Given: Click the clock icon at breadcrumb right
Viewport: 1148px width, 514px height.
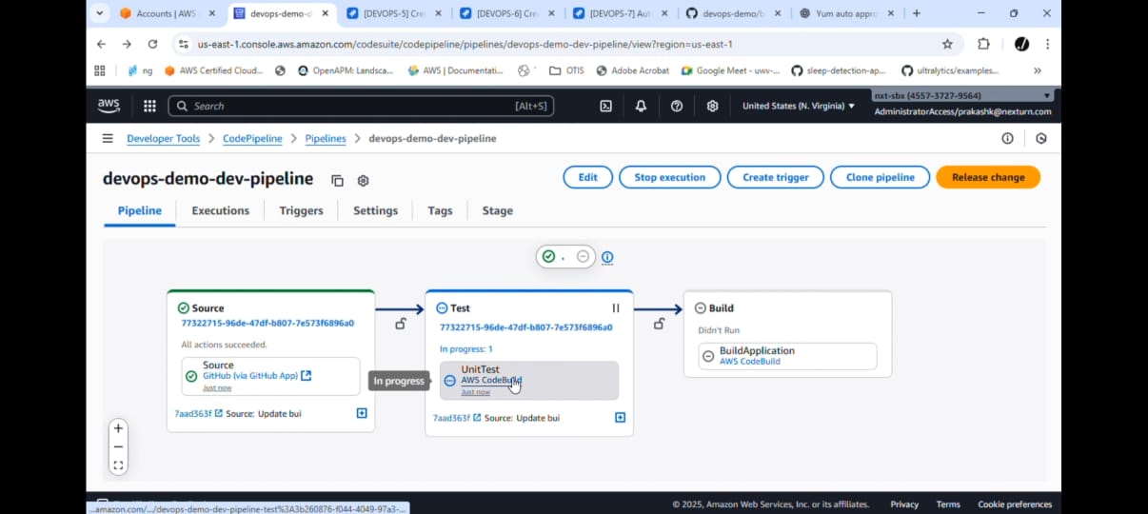Looking at the screenshot, I should tap(1041, 138).
